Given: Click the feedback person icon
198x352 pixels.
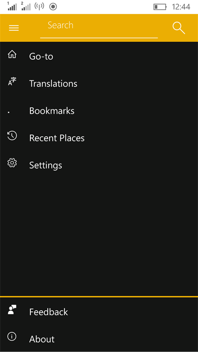Looking at the screenshot, I should (12, 310).
